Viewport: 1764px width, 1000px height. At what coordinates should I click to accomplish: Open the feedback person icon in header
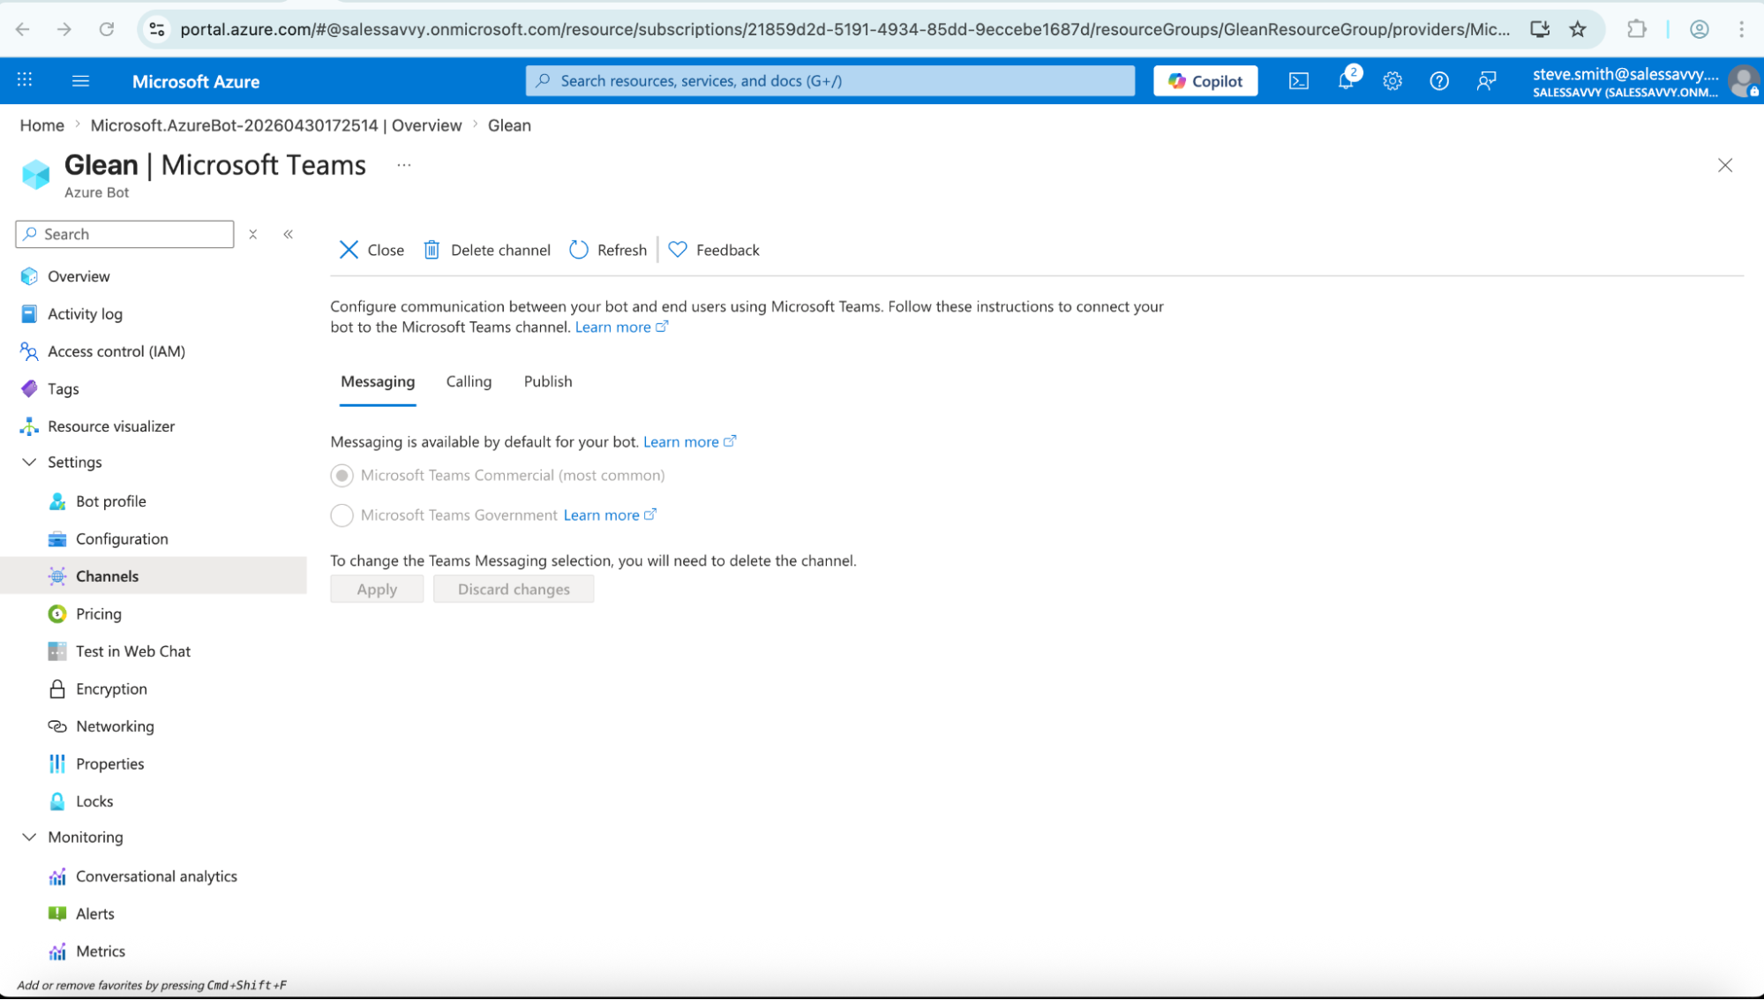tap(1487, 80)
